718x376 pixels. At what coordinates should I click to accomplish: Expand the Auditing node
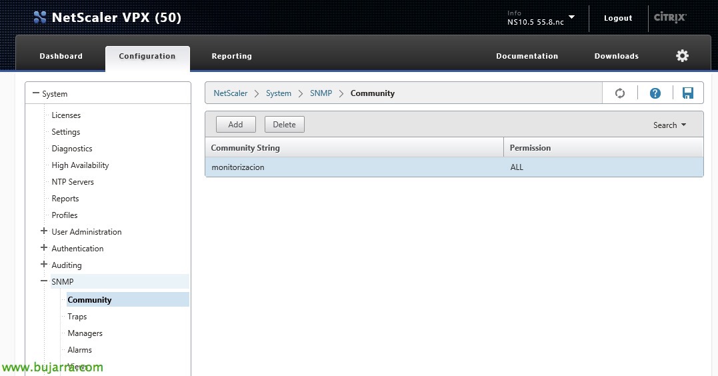point(44,264)
